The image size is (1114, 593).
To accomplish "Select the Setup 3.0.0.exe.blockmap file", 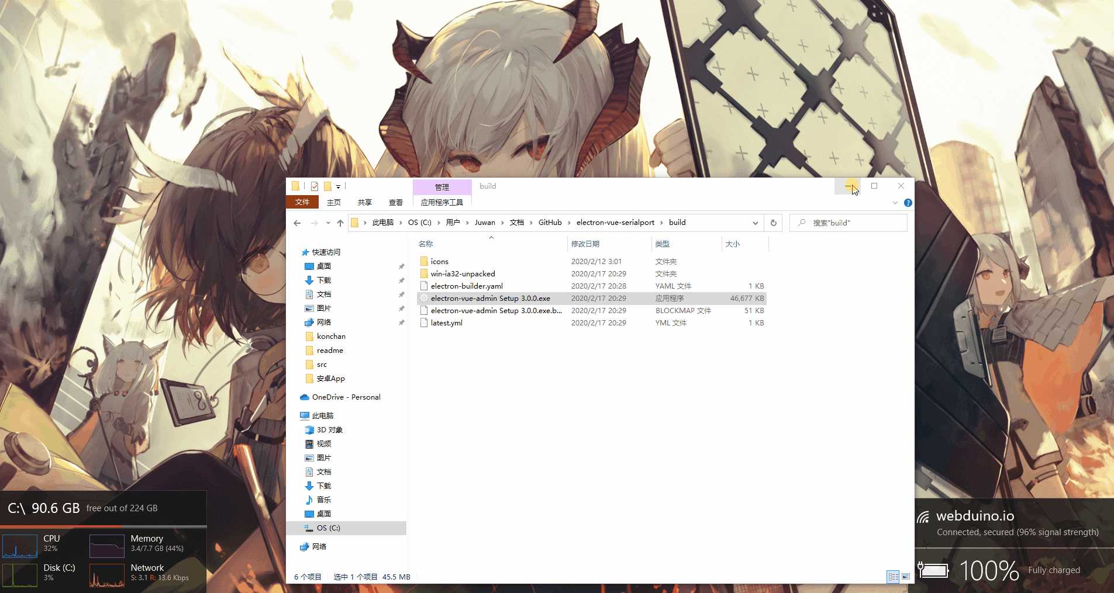I will [x=591, y=310].
